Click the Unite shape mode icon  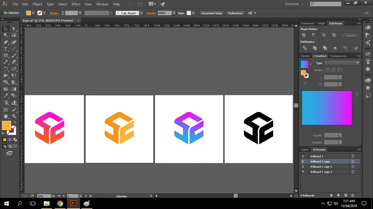(304, 35)
